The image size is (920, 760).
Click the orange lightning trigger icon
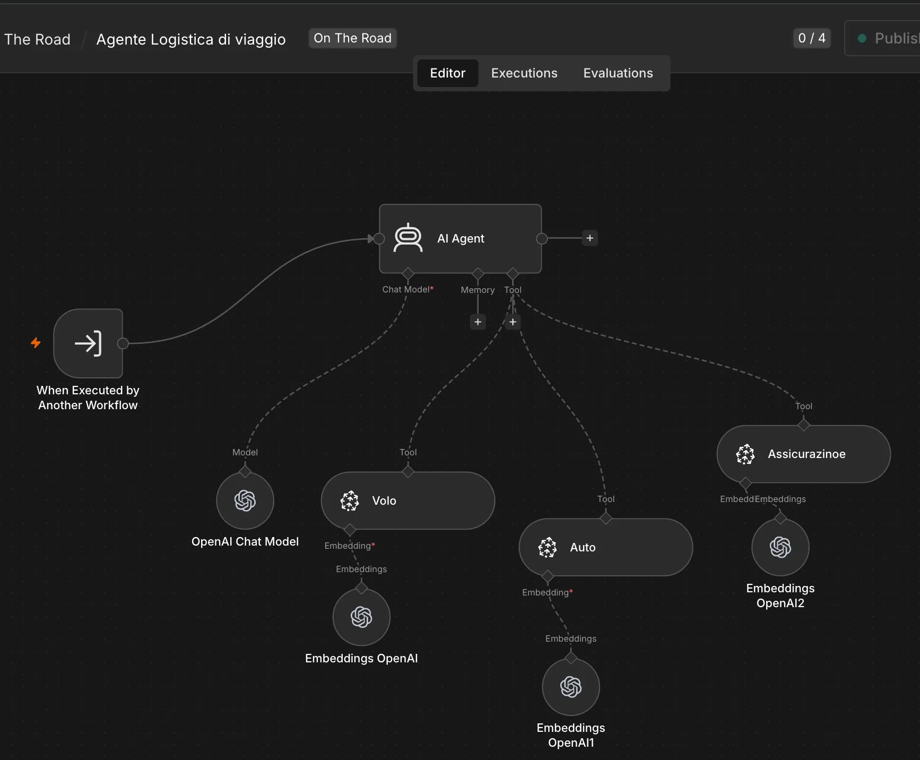click(36, 343)
